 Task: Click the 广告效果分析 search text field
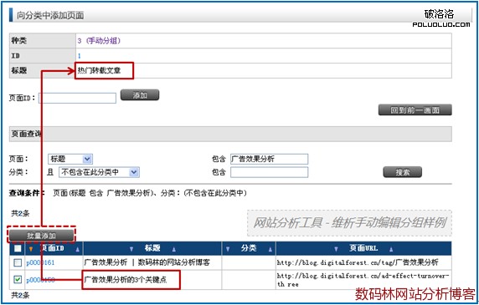(269, 159)
